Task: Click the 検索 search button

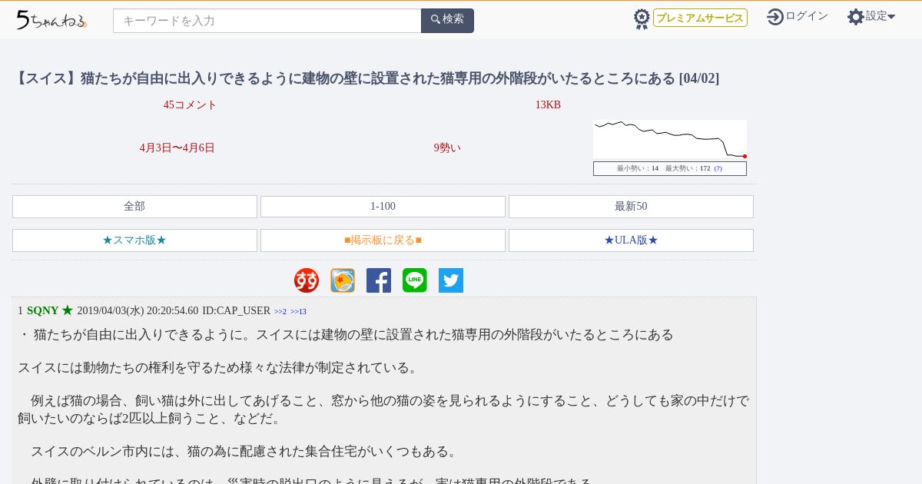Action: coord(447,21)
